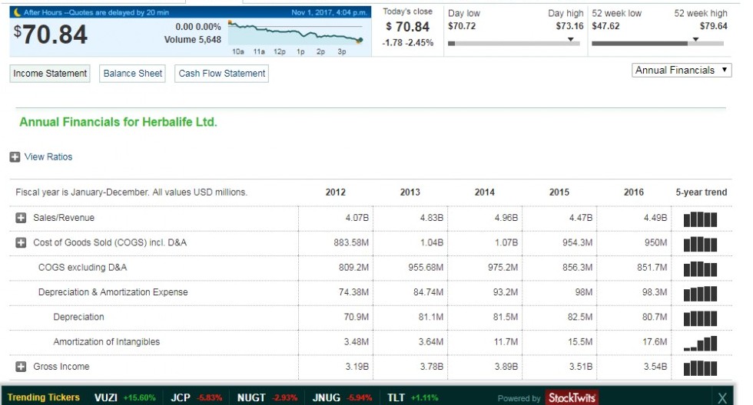
Task: Click the Sales/Revenue 5-year trend chart
Action: [x=700, y=219]
